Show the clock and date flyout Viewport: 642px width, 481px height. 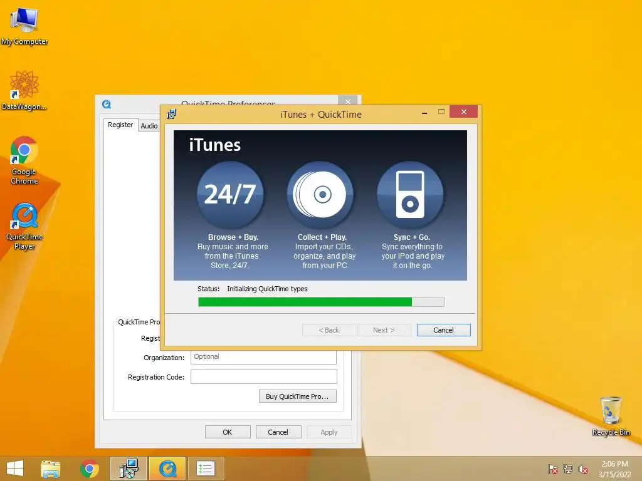point(614,469)
